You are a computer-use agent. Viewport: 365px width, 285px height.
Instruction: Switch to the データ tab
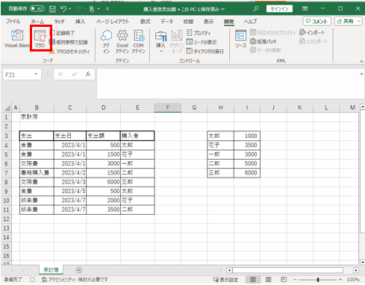tap(166, 22)
